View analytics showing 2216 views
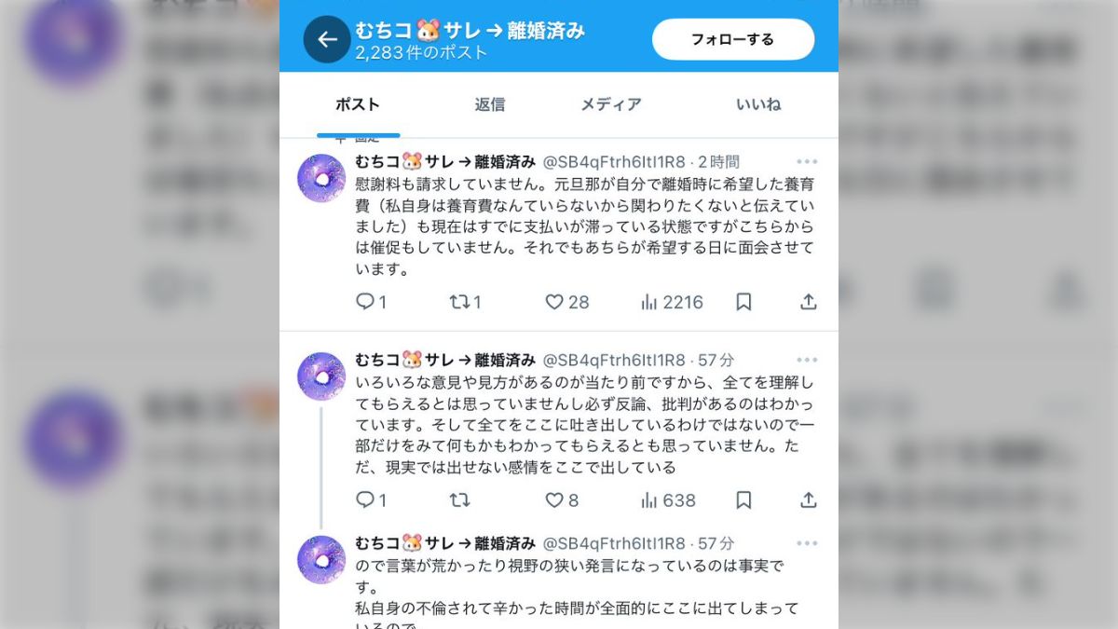The width and height of the screenshot is (1118, 629). (672, 302)
